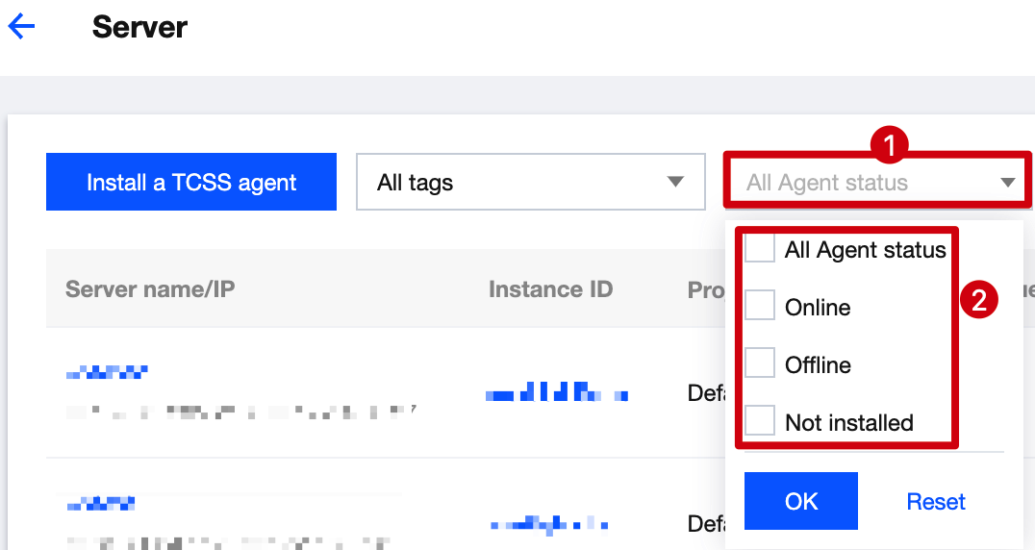Viewport: 1035px width, 550px height.
Task: Open the first row's server name link
Action: pyautogui.click(x=108, y=371)
